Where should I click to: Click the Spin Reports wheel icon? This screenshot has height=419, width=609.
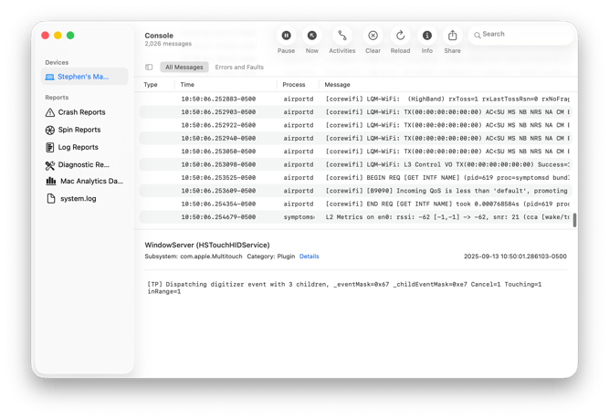pyautogui.click(x=49, y=131)
